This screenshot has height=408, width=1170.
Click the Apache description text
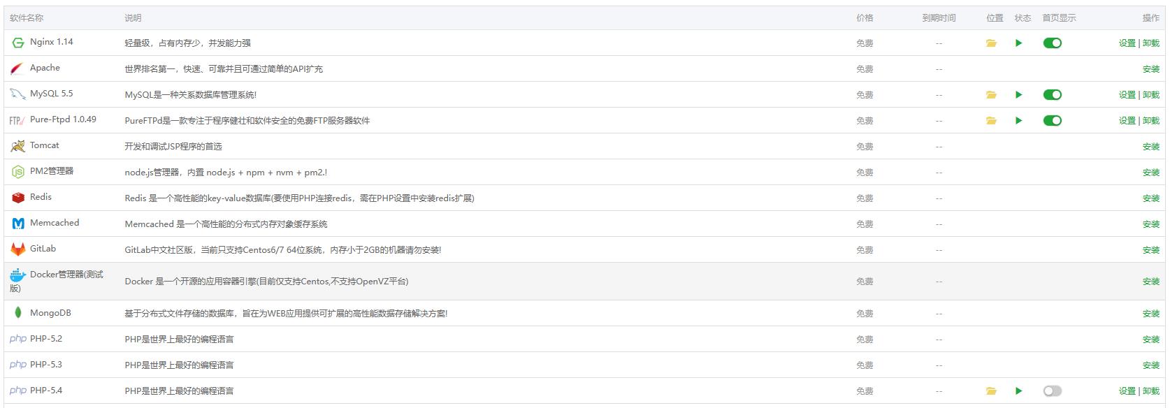[x=224, y=69]
